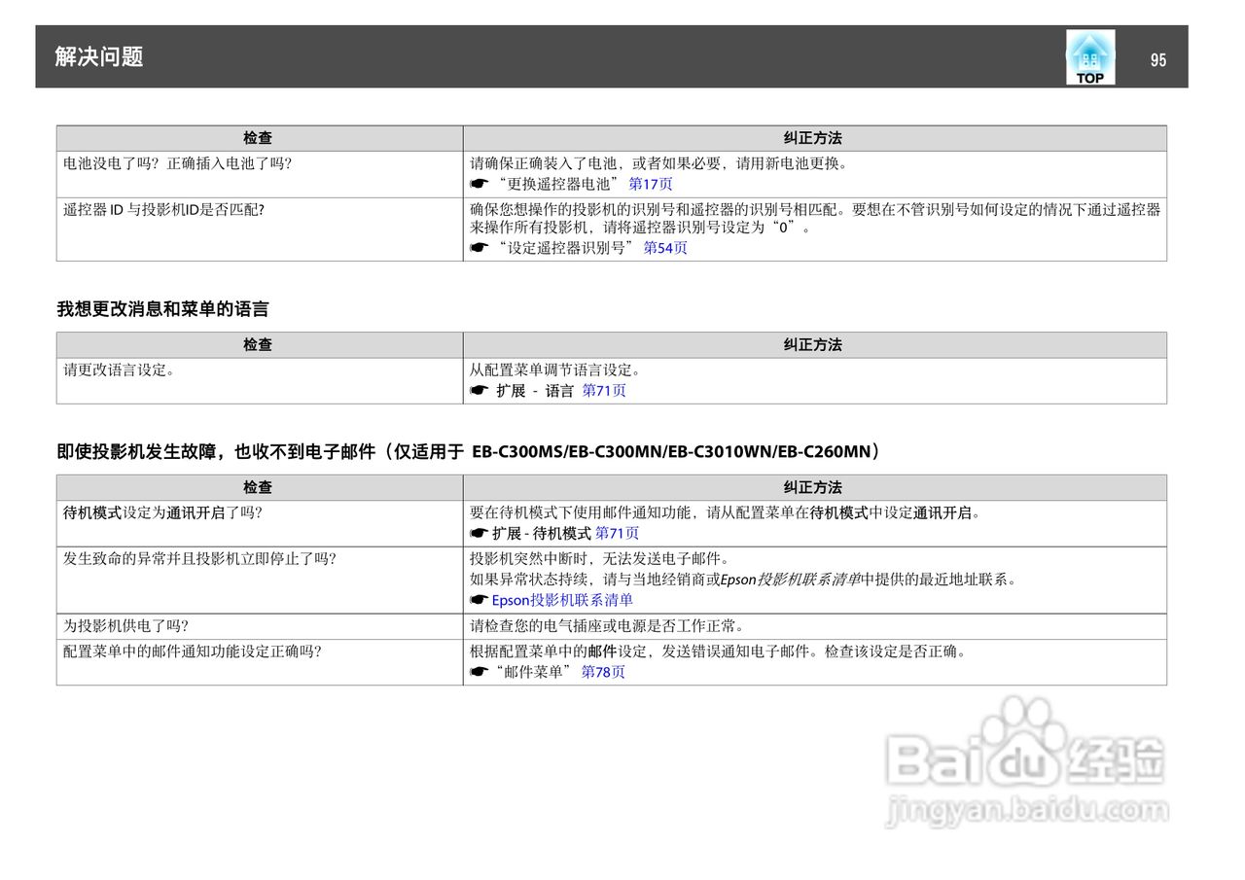Viewport: 1245px width, 880px height.
Task: Click the text 请确保正确装入了电池
Action: [543, 164]
